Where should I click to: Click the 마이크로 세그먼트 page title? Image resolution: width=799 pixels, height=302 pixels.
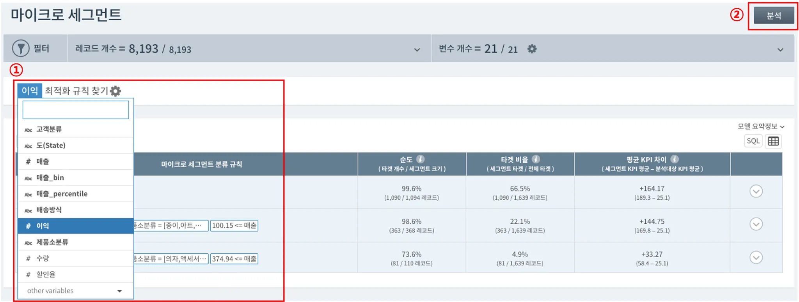point(66,15)
